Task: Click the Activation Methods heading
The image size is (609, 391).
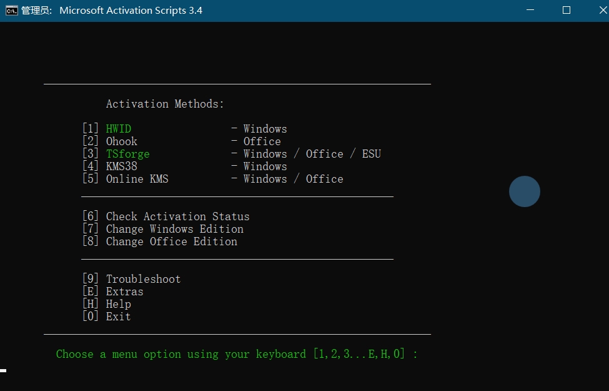Action: [164, 104]
